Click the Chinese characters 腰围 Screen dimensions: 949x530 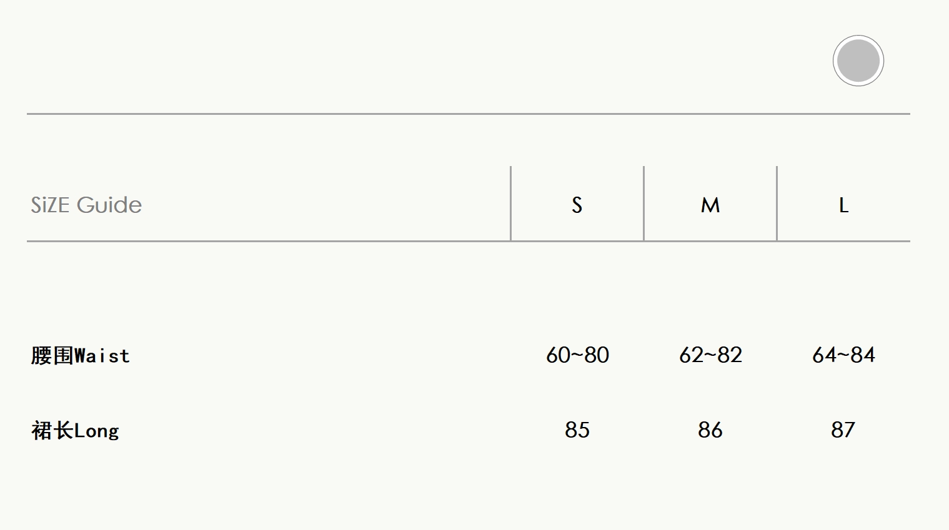(52, 356)
